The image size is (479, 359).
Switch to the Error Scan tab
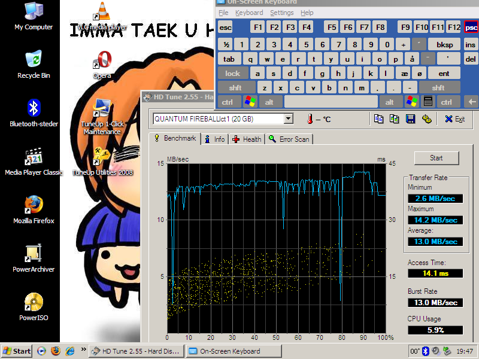tap(289, 139)
